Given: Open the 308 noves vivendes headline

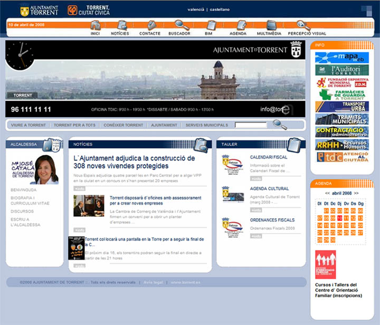Looking at the screenshot, I should tap(135, 162).
